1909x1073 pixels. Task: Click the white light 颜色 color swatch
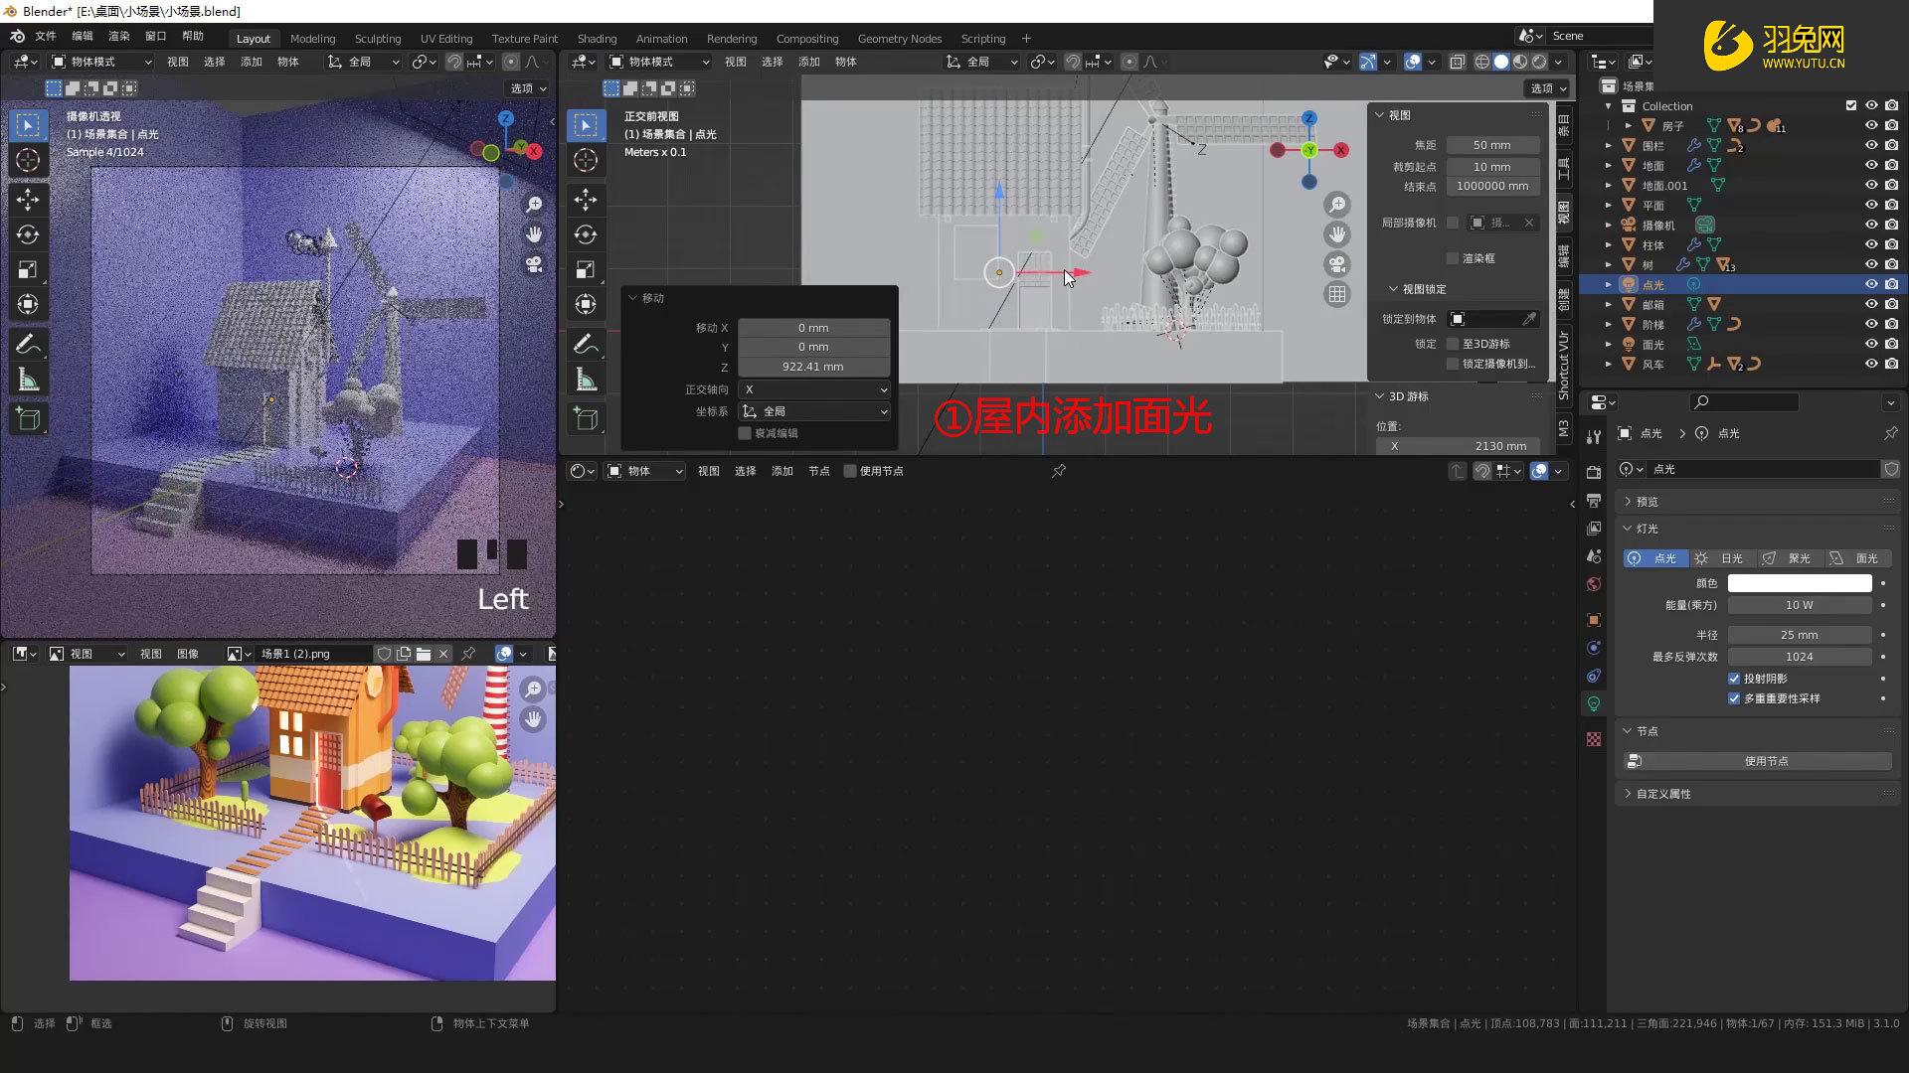tap(1800, 583)
